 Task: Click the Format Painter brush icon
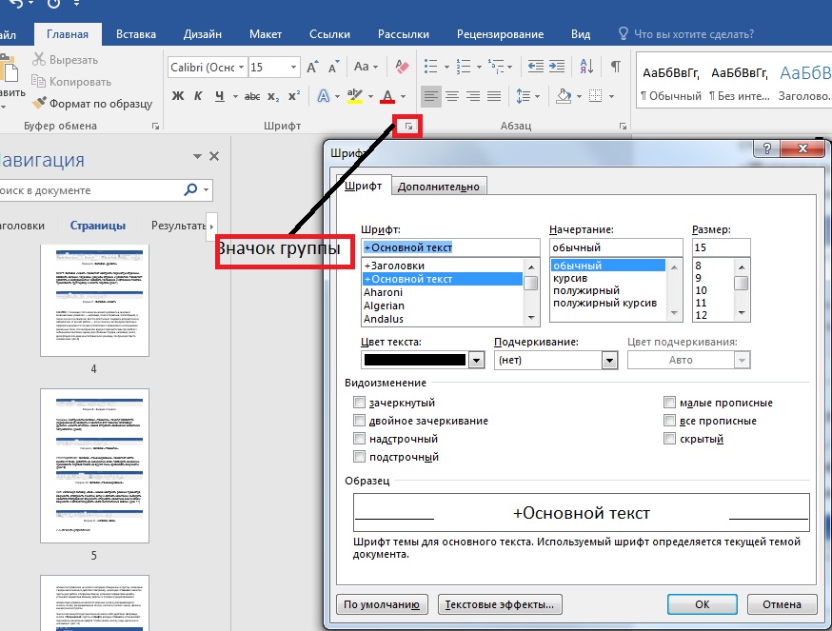pos(39,103)
